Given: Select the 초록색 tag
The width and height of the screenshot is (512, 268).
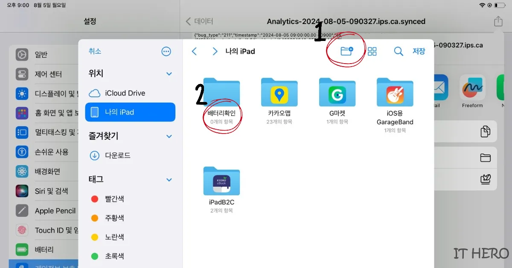Looking at the screenshot, I should click(x=130, y=256).
